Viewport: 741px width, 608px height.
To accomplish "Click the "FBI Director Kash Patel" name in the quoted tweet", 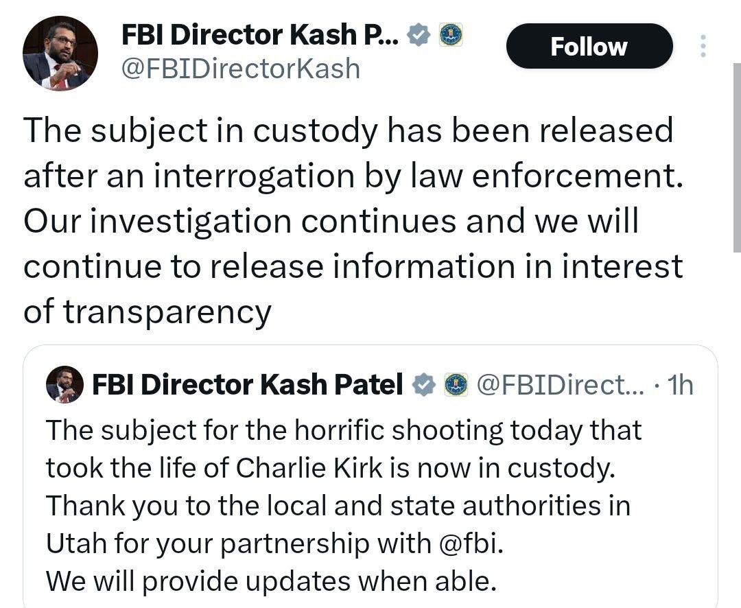I will (247, 385).
